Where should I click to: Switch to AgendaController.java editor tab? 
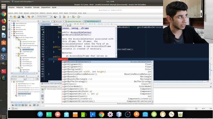[x=74, y=21]
